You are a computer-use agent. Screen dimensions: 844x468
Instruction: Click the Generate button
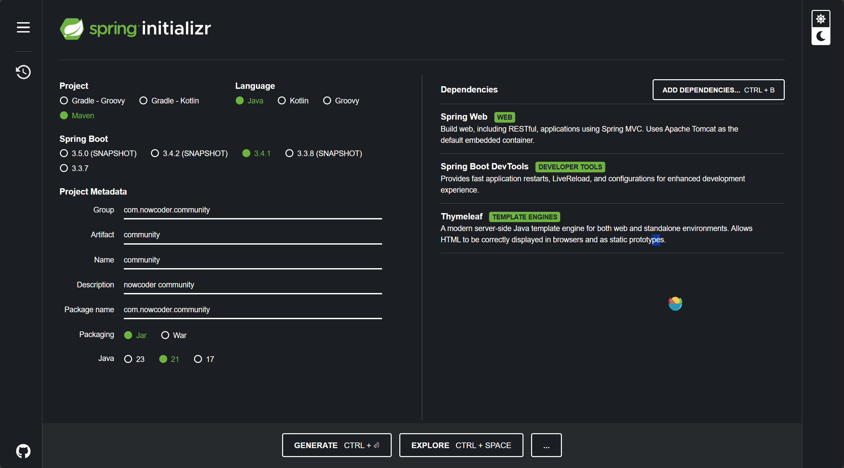(x=336, y=445)
